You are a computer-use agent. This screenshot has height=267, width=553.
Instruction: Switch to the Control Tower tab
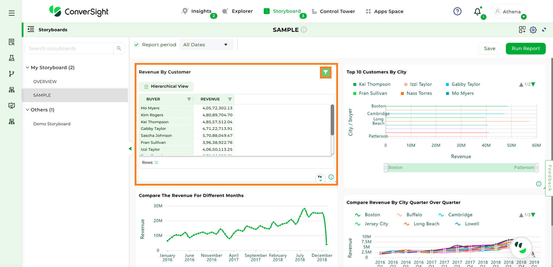[333, 12]
